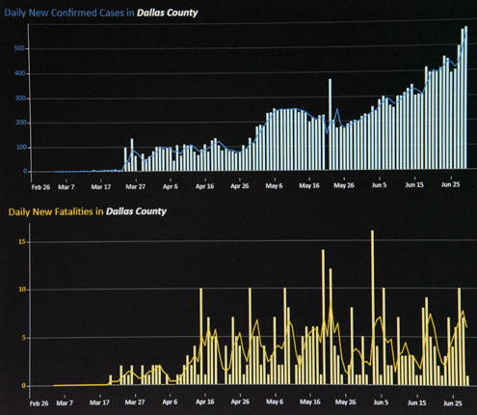This screenshot has height=415, width=477.
Task: Click 'Feb 26' on the cases chart date axis
Action: pos(40,187)
